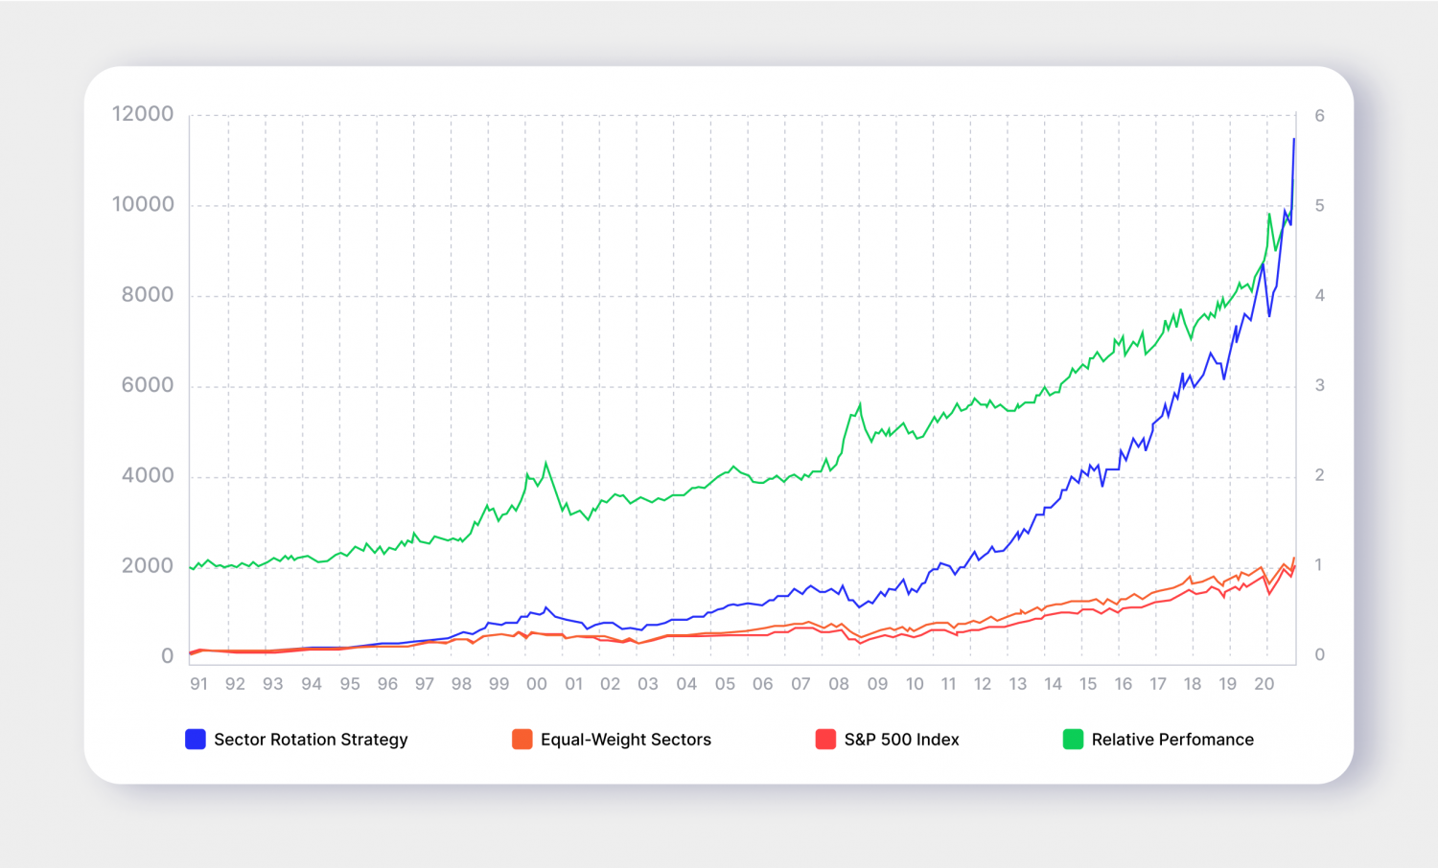Click the 6000 value on left axis
This screenshot has width=1438, height=868.
148,385
